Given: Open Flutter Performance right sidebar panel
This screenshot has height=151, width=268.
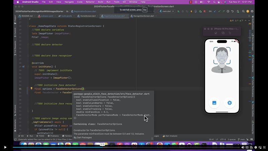Looking at the screenshot, I should [253, 87].
